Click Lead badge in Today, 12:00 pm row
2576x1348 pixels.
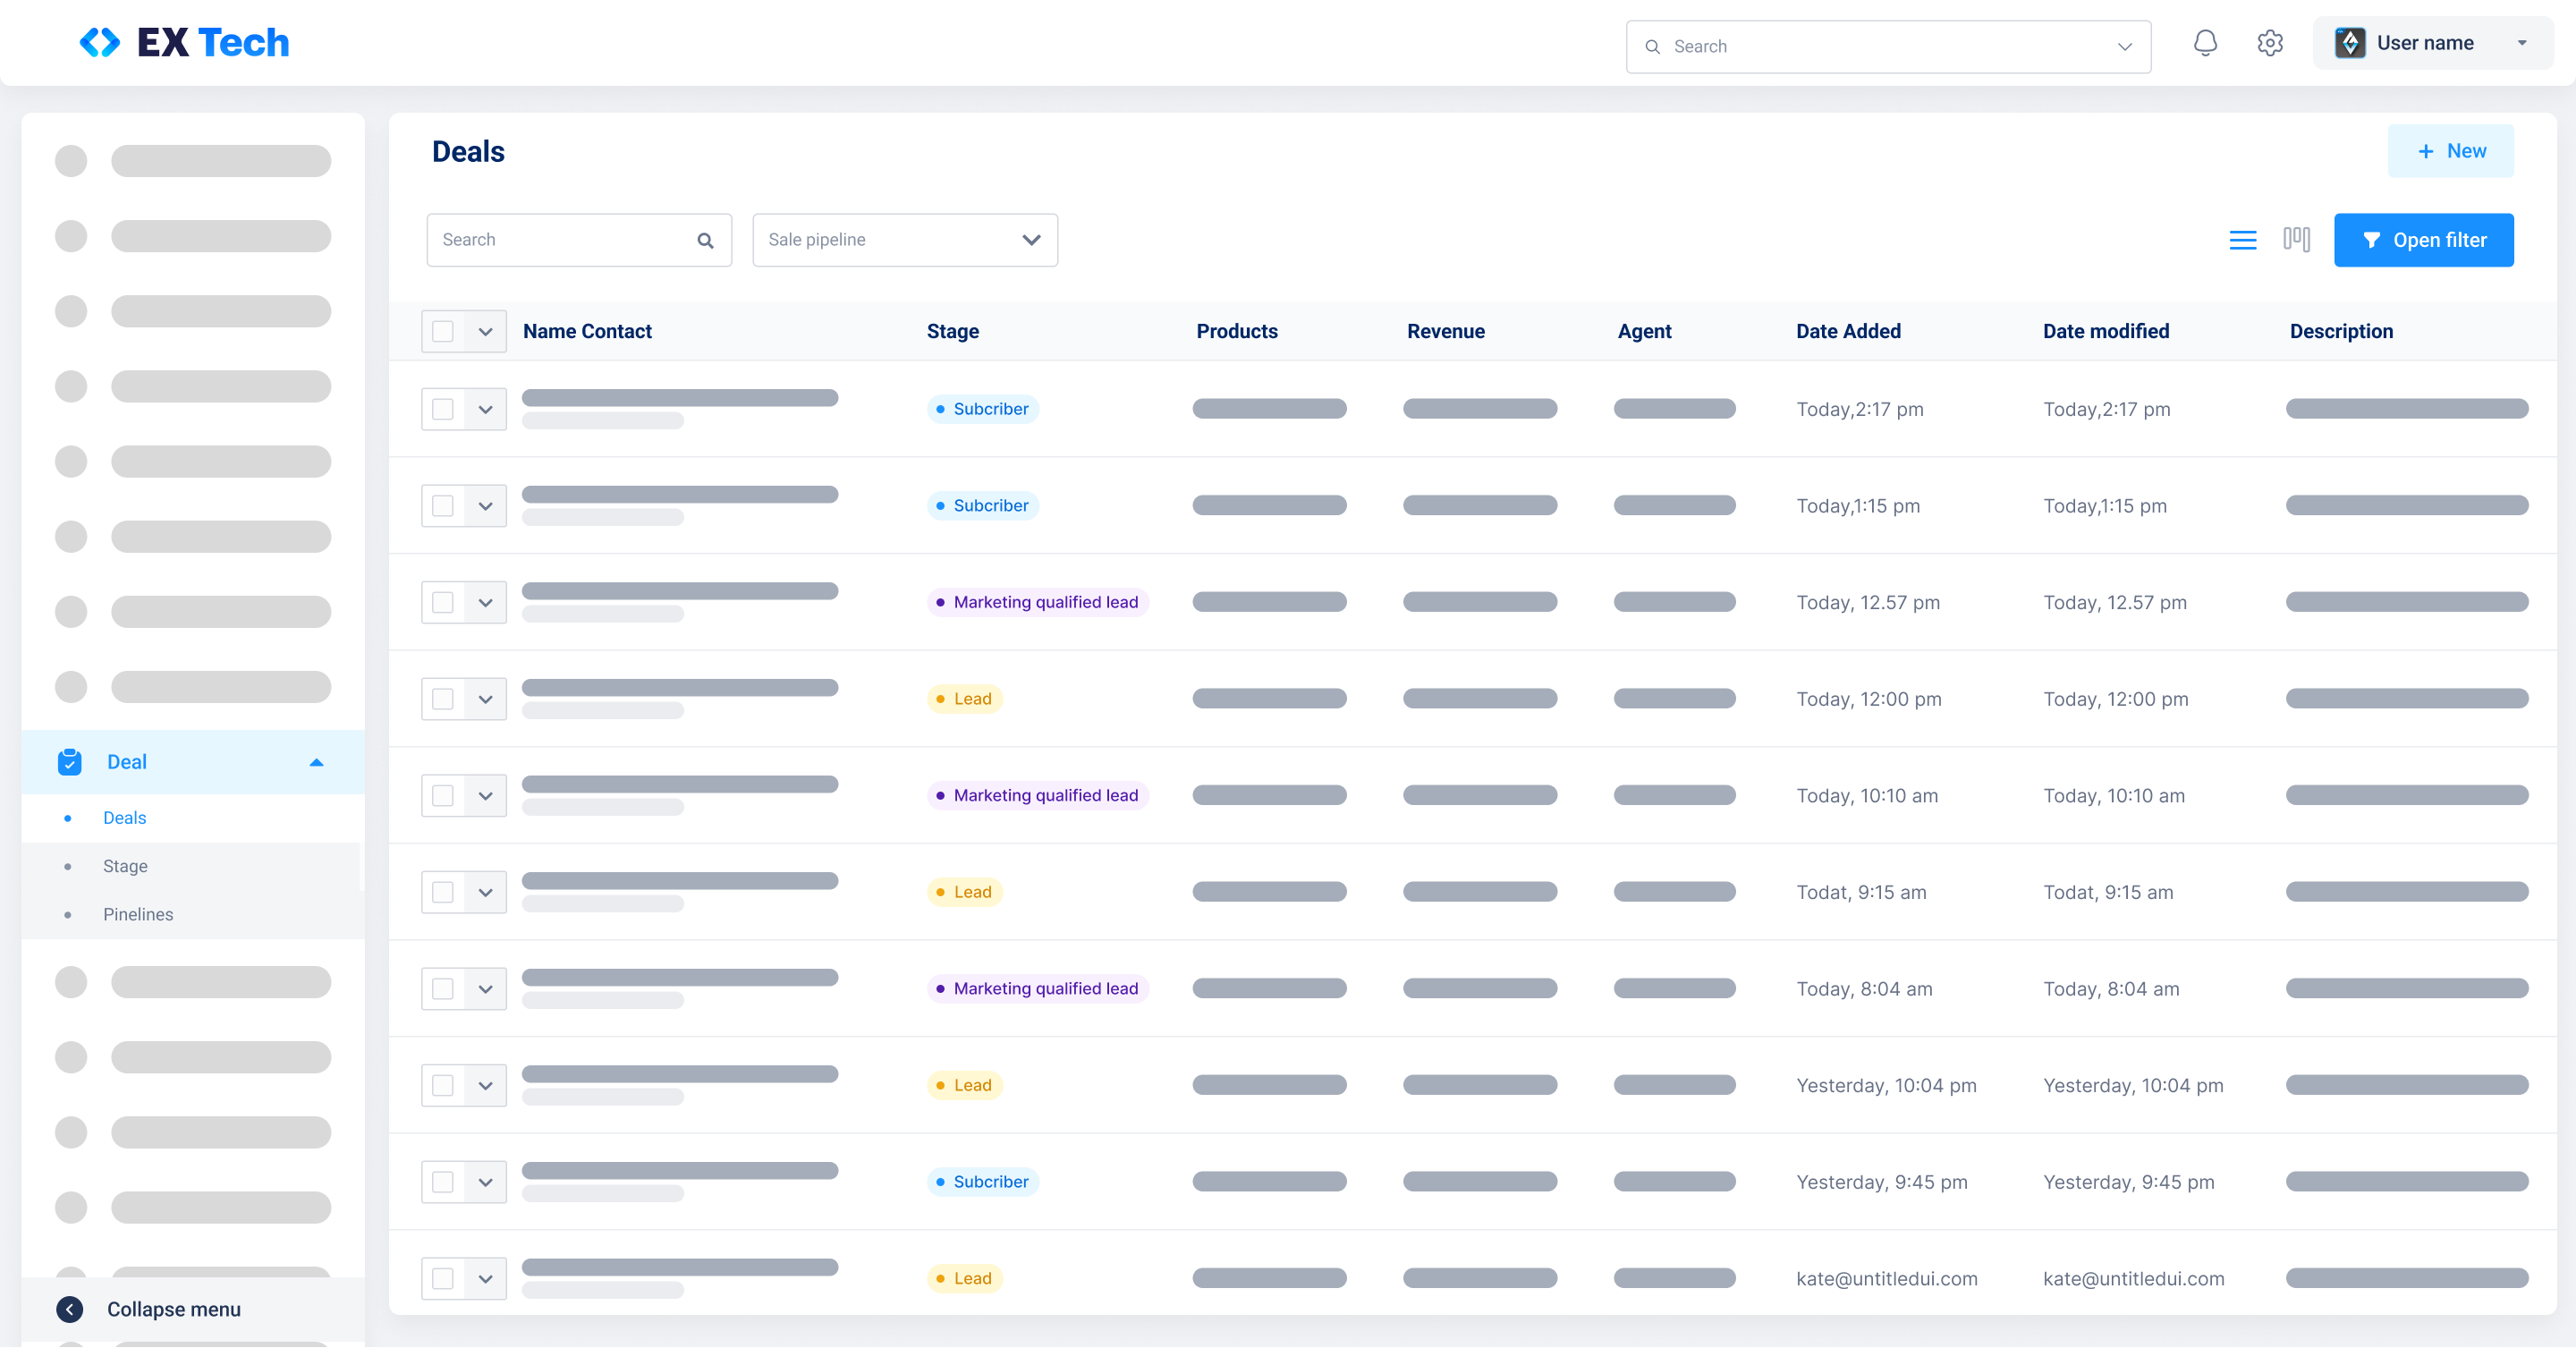click(965, 699)
